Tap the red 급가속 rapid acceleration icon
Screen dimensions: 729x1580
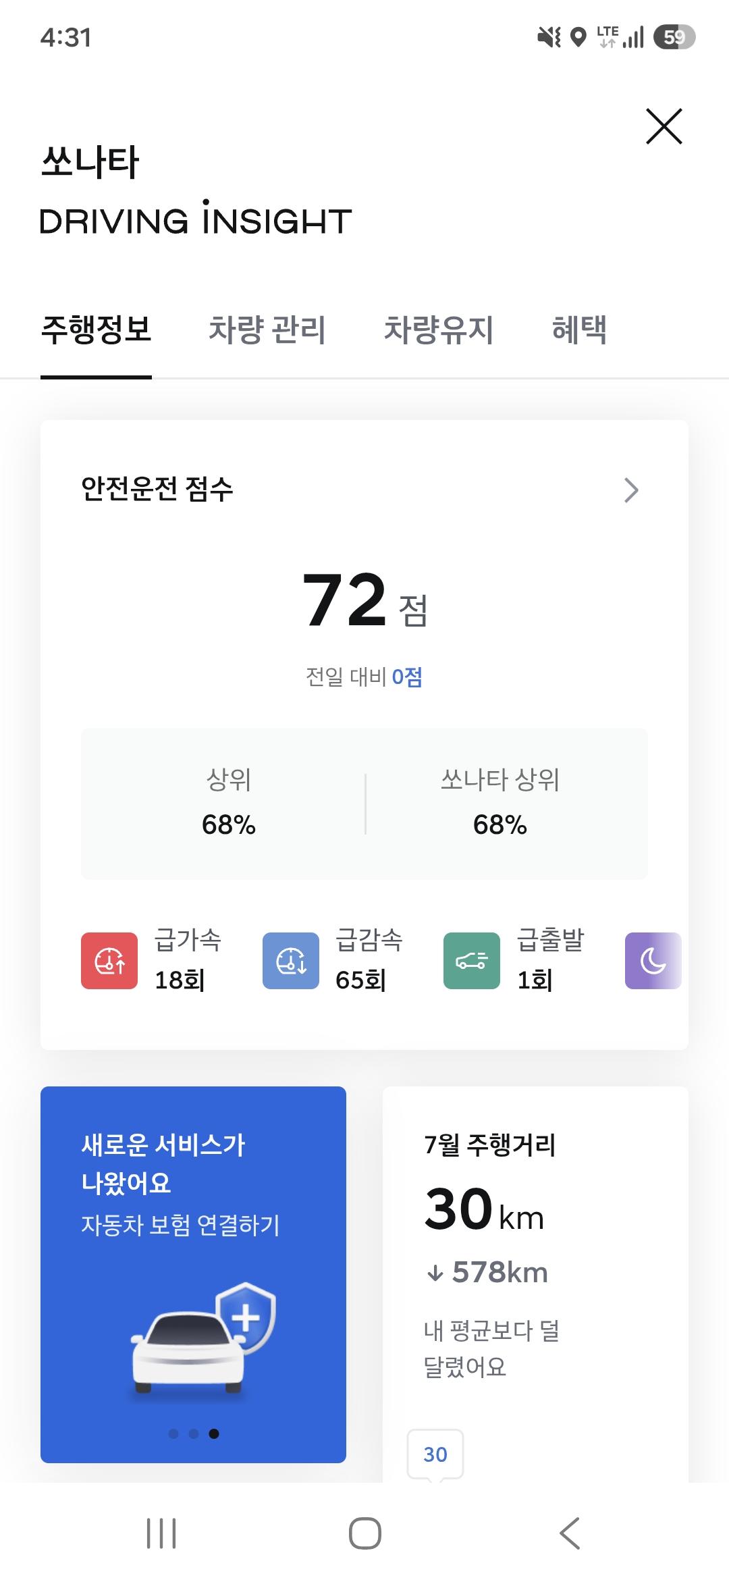pyautogui.click(x=109, y=961)
